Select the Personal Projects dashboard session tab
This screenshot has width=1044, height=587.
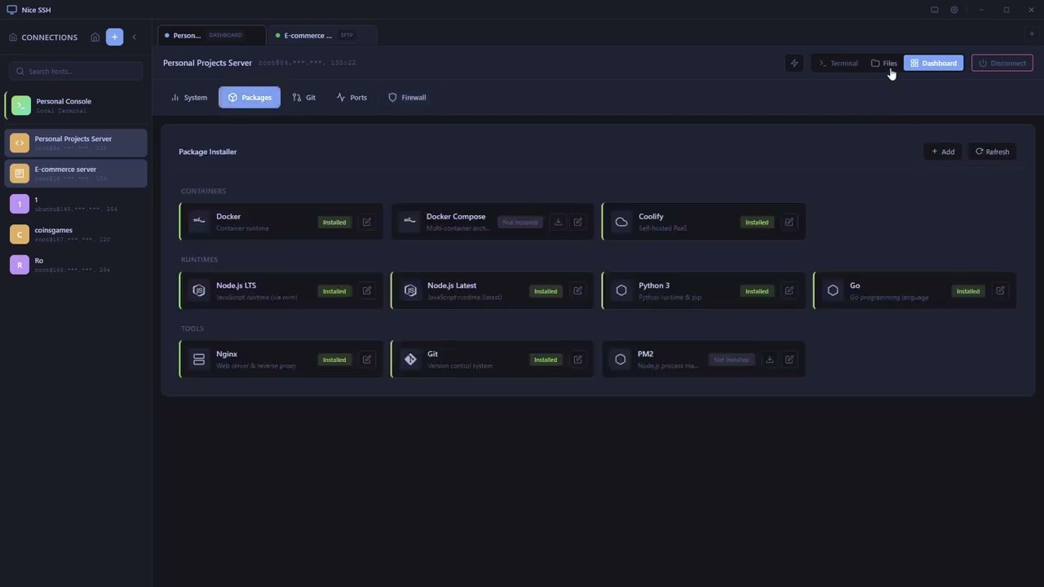[212, 35]
